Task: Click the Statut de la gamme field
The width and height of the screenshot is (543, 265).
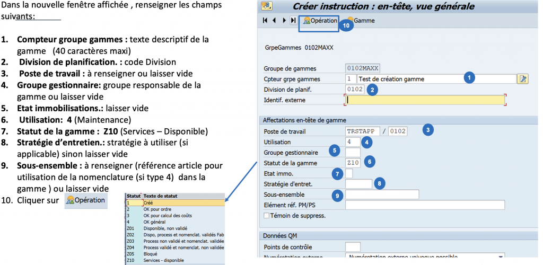Action: point(353,163)
